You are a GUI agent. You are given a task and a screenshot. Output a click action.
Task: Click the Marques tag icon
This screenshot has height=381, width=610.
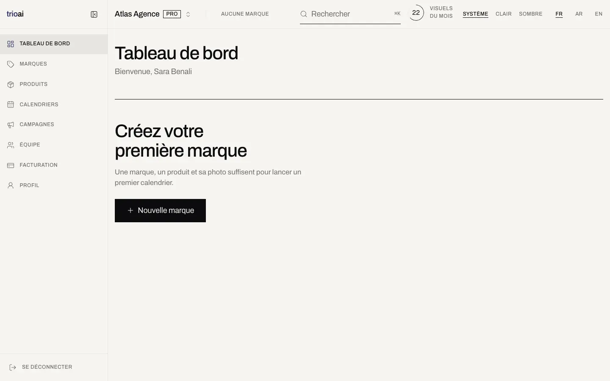tap(11, 64)
